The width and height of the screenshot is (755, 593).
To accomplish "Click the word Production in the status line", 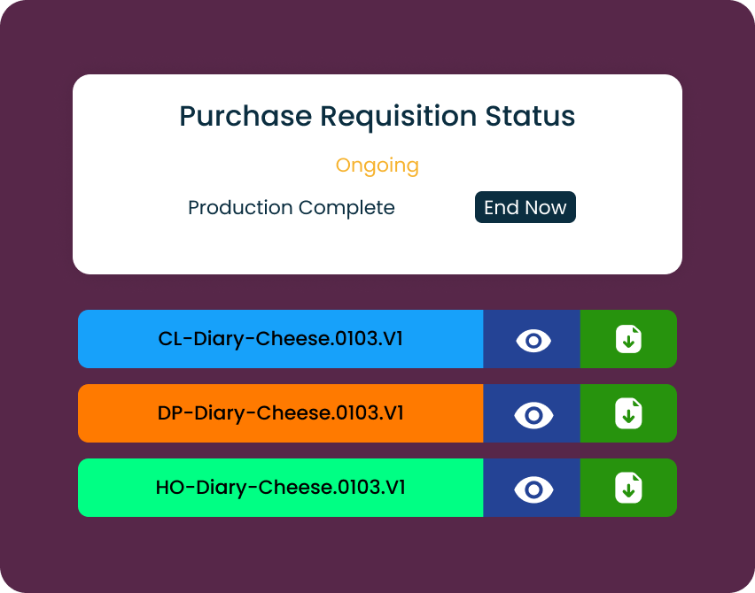I will pyautogui.click(x=240, y=208).
